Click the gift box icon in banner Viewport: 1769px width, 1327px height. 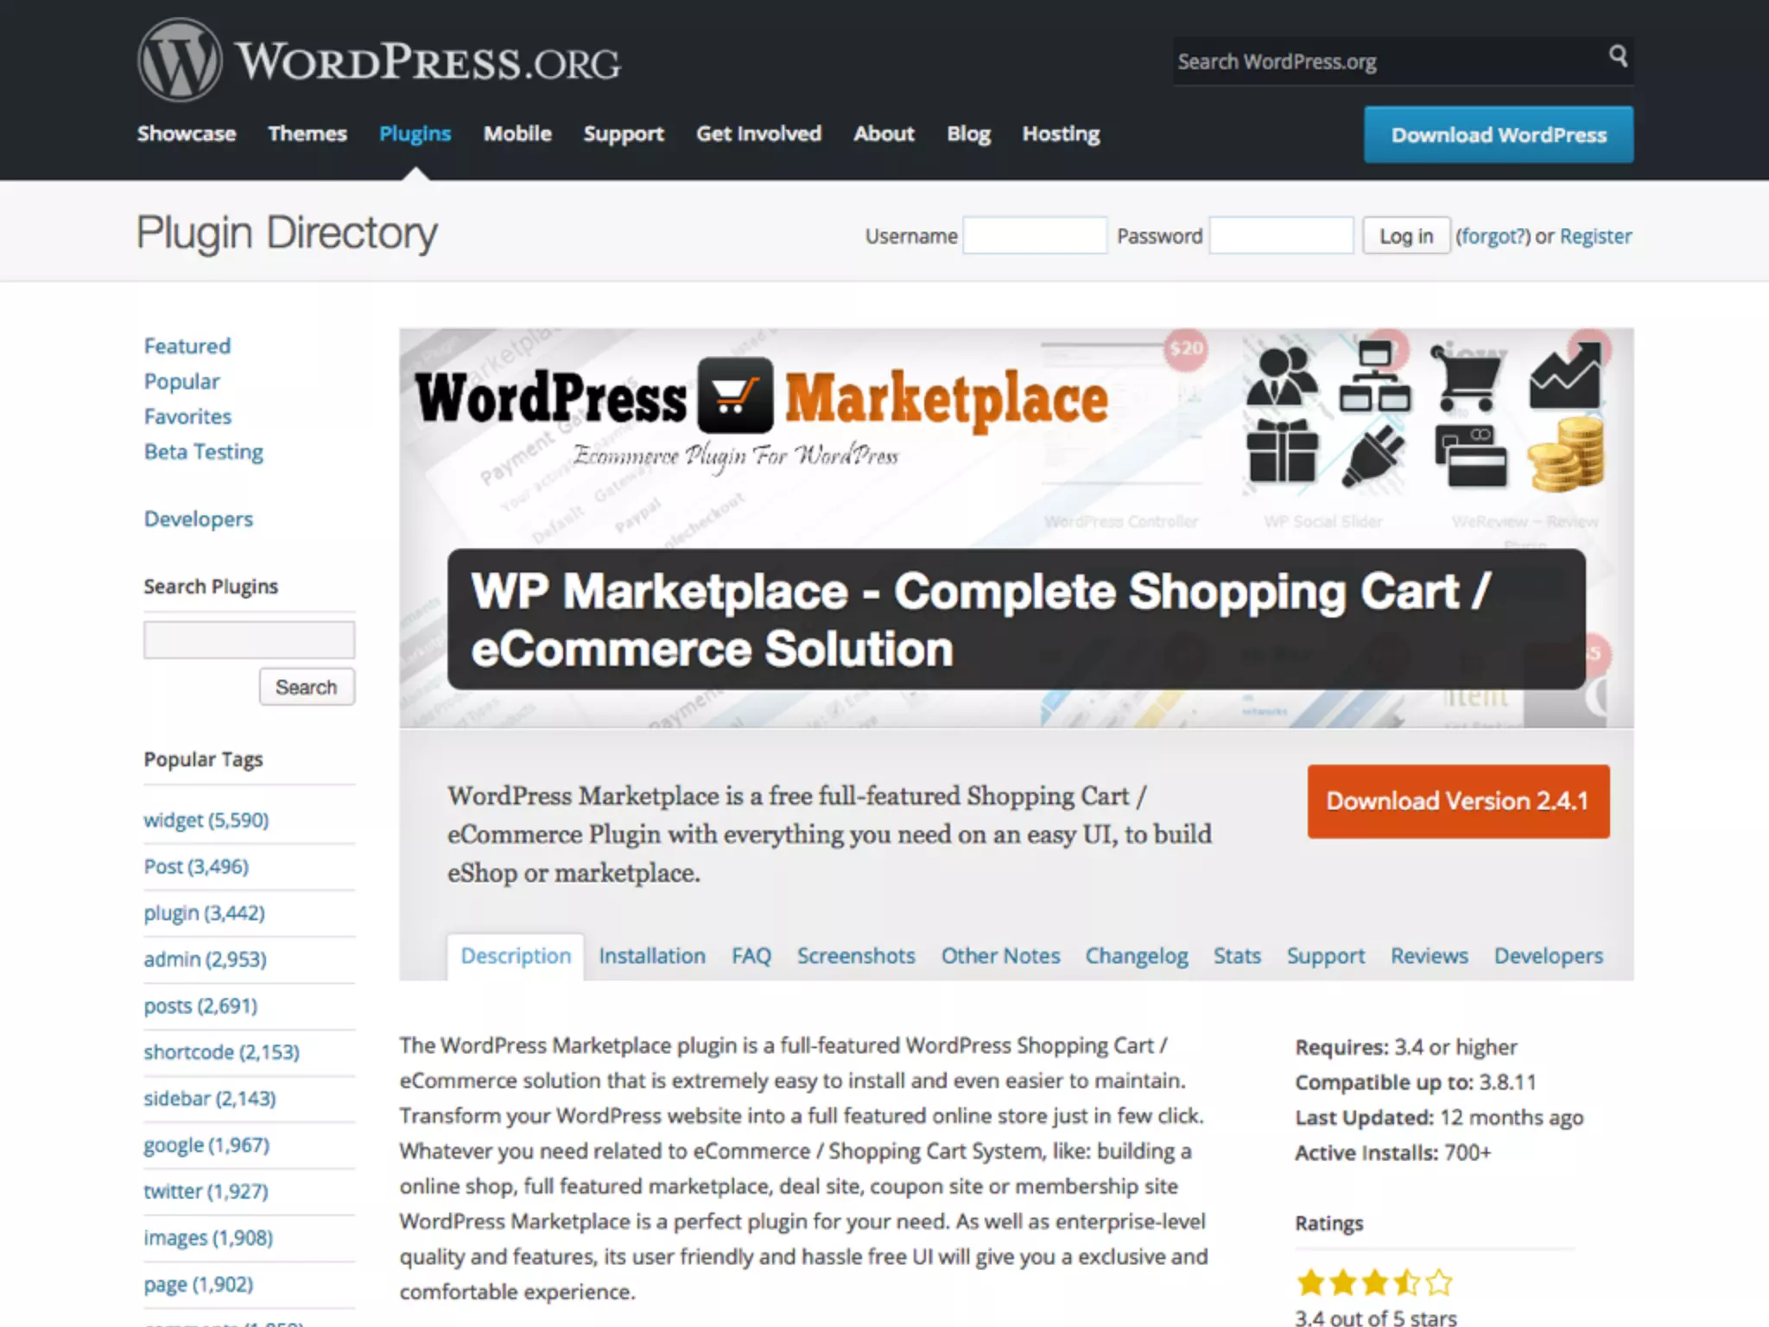coord(1282,451)
